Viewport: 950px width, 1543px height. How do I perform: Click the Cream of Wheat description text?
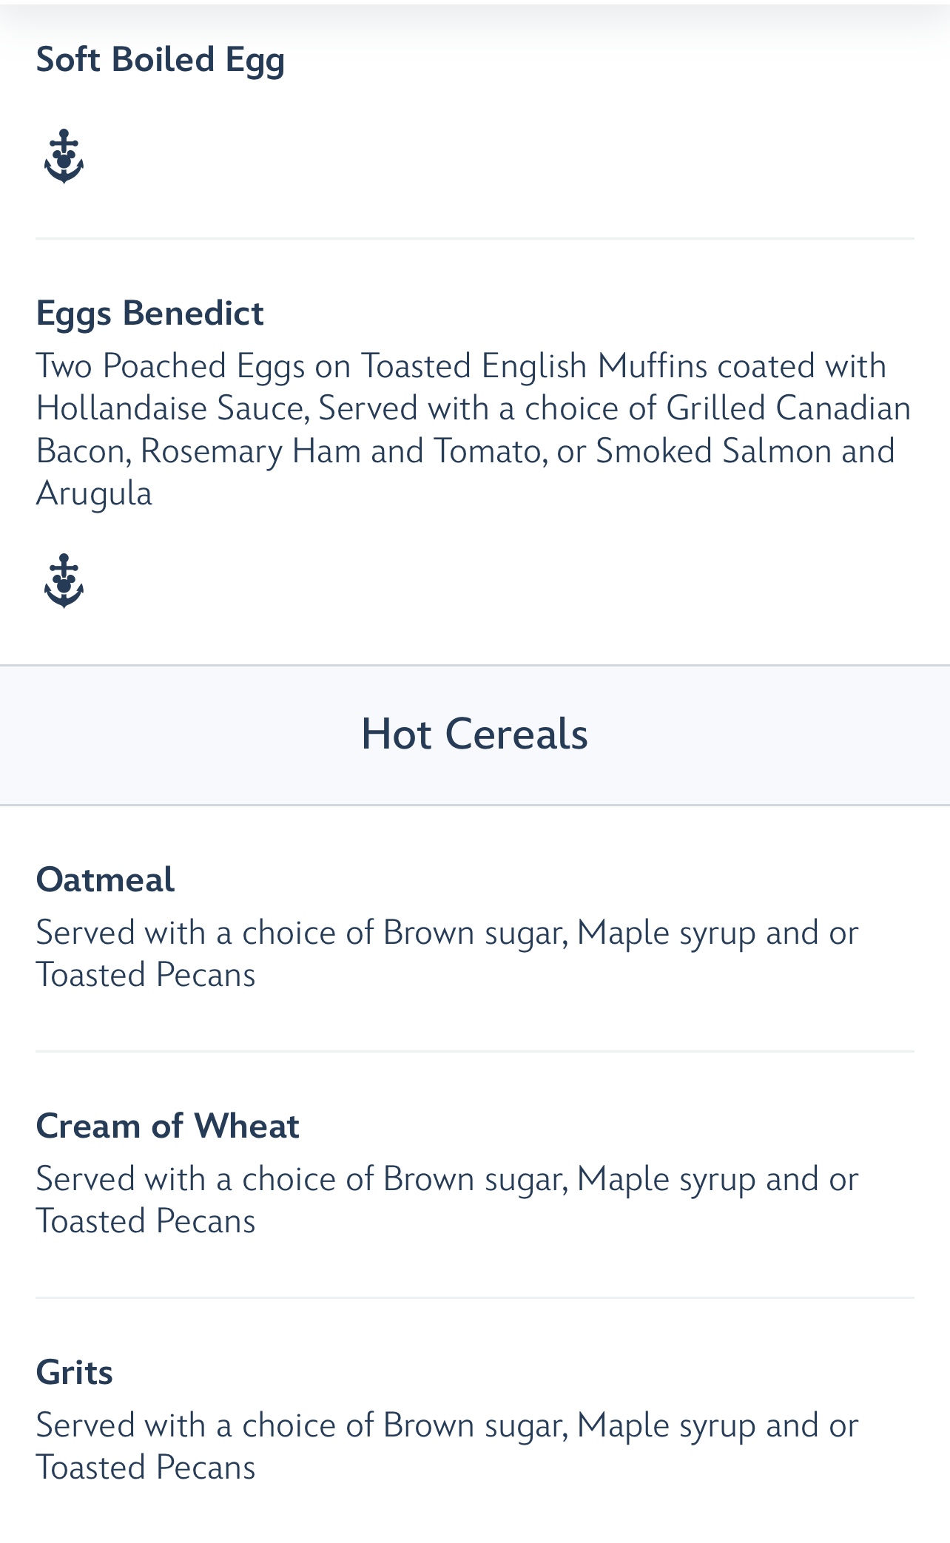tap(447, 1200)
